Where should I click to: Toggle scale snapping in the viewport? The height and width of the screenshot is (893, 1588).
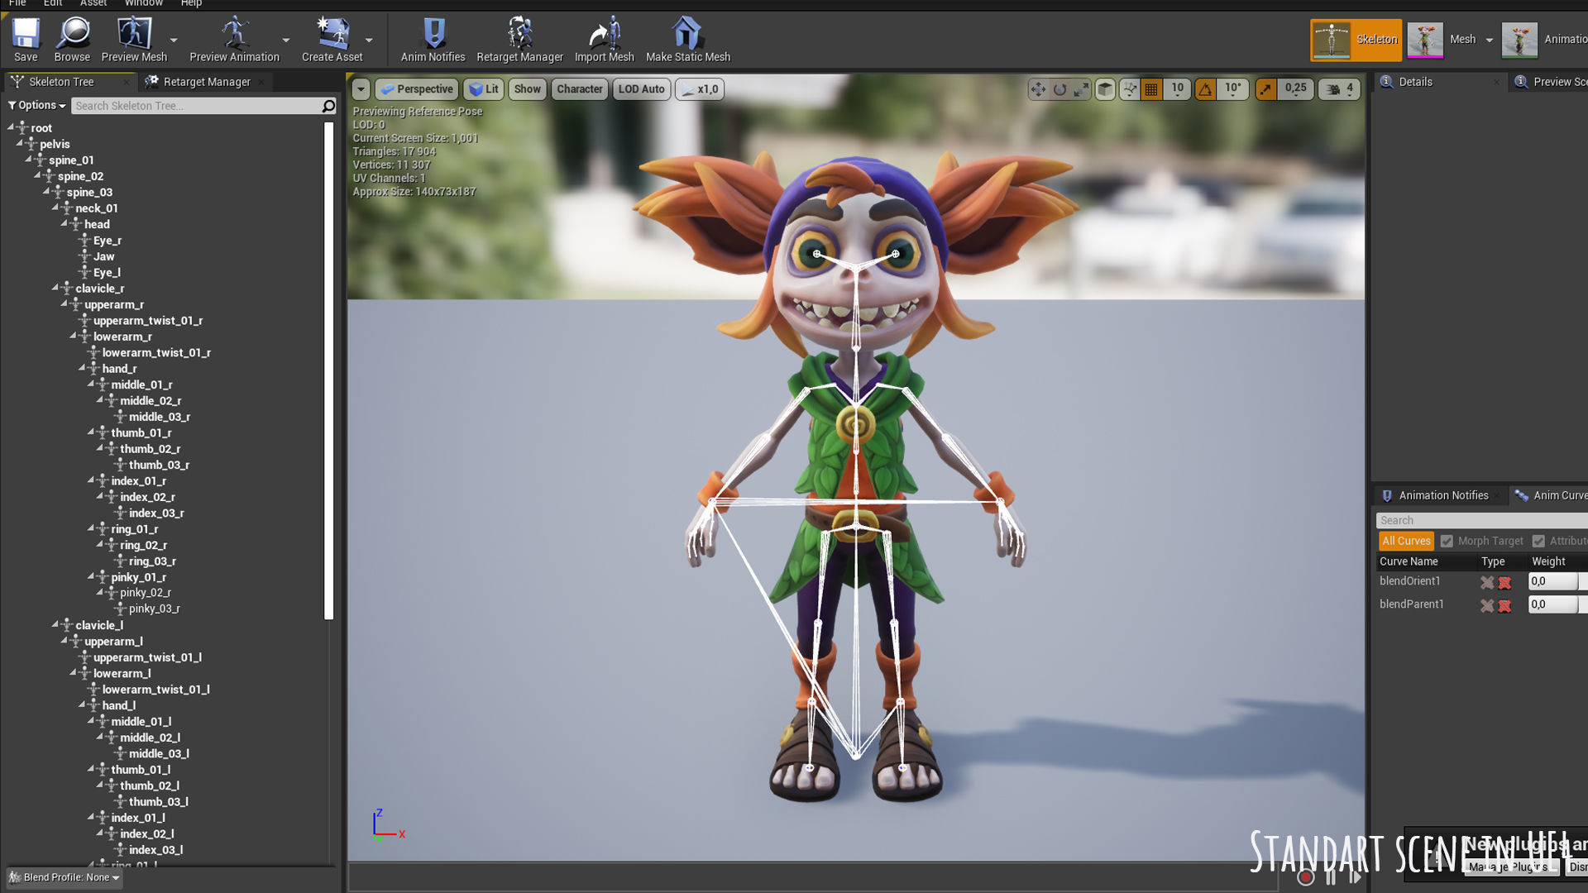coord(1265,89)
